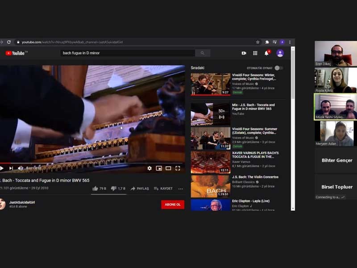Bookmark this page with the star icon
This screenshot has height=268, width=357.
[x=258, y=42]
